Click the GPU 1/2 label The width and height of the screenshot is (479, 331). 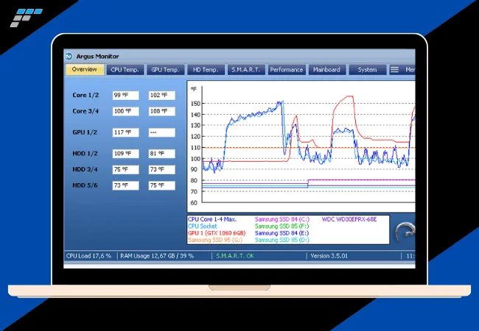click(85, 132)
